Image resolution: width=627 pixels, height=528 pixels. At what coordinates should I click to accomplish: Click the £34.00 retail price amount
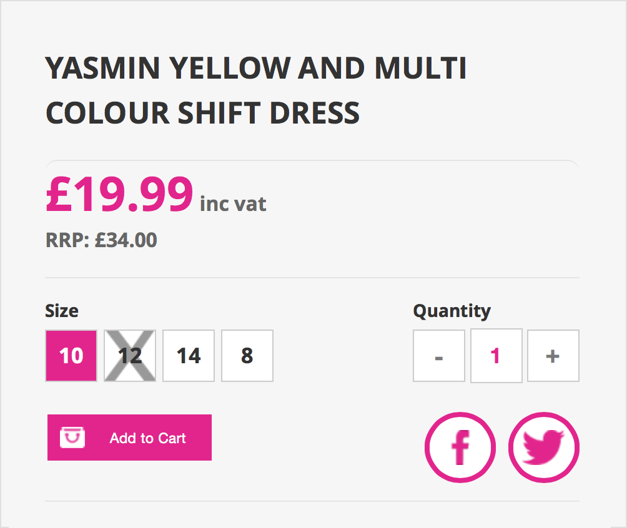pyautogui.click(x=126, y=240)
